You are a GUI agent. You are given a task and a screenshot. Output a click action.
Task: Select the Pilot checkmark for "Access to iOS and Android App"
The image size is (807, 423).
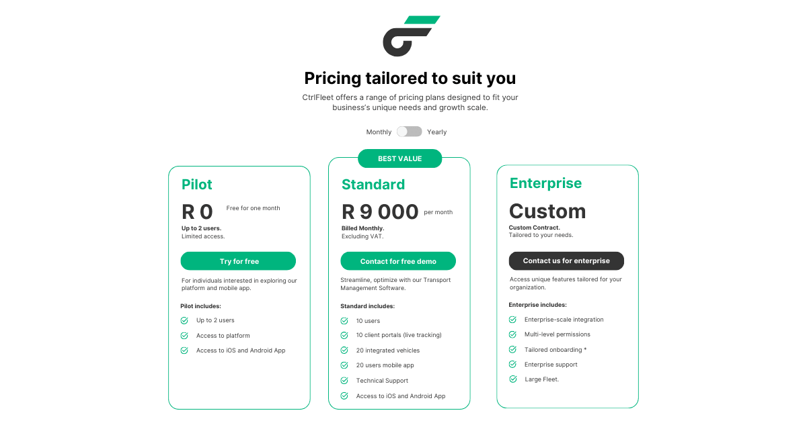coord(184,350)
